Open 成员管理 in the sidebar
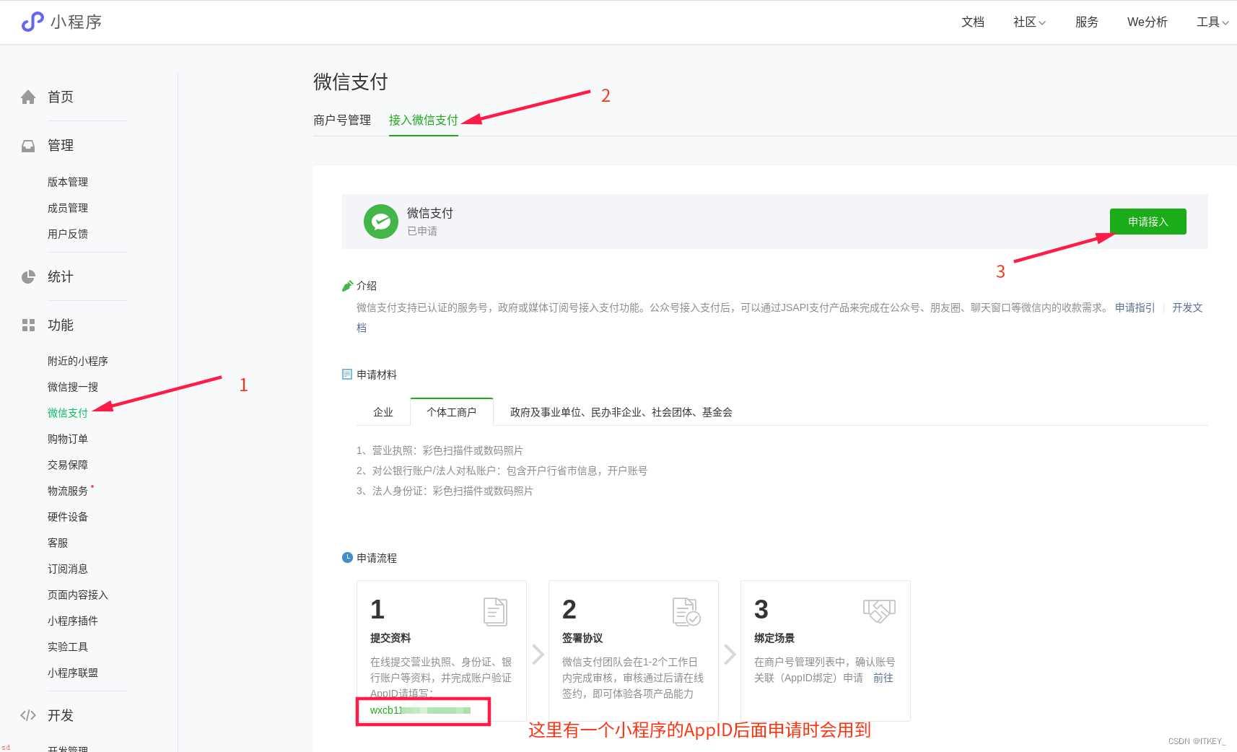The width and height of the screenshot is (1237, 752). tap(68, 208)
